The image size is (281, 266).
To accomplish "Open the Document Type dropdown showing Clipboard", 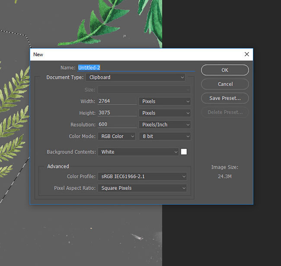I will pyautogui.click(x=135, y=77).
